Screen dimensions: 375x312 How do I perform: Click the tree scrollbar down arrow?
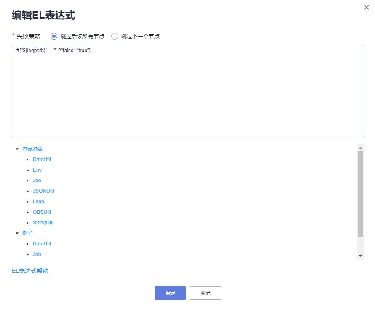coord(360,256)
